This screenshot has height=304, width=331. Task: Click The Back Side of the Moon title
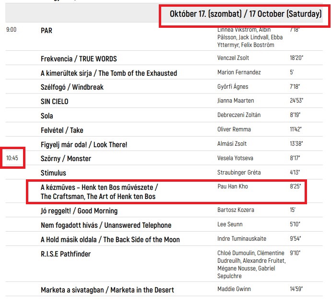[110, 239]
